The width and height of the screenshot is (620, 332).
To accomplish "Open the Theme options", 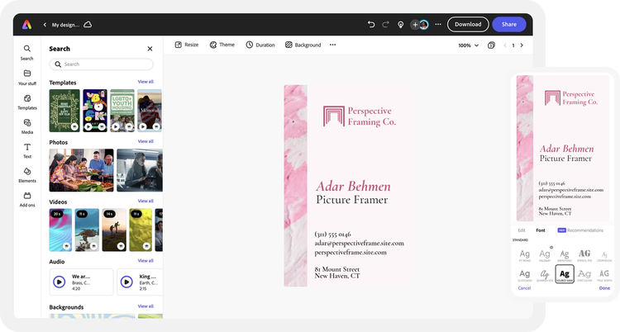I will pyautogui.click(x=222, y=45).
